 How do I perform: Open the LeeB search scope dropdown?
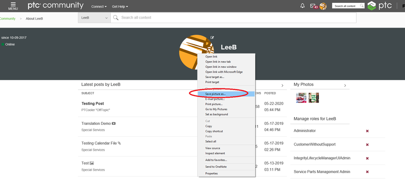click(94, 18)
